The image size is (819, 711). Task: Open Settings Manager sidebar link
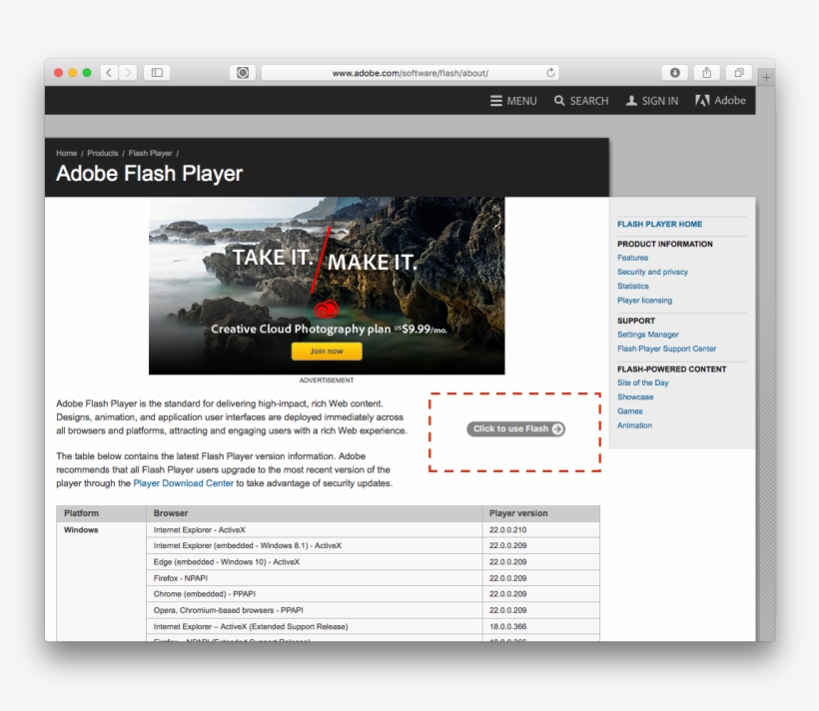(648, 335)
